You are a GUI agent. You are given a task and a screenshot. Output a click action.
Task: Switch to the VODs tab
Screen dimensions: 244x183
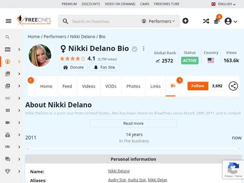click(111, 86)
